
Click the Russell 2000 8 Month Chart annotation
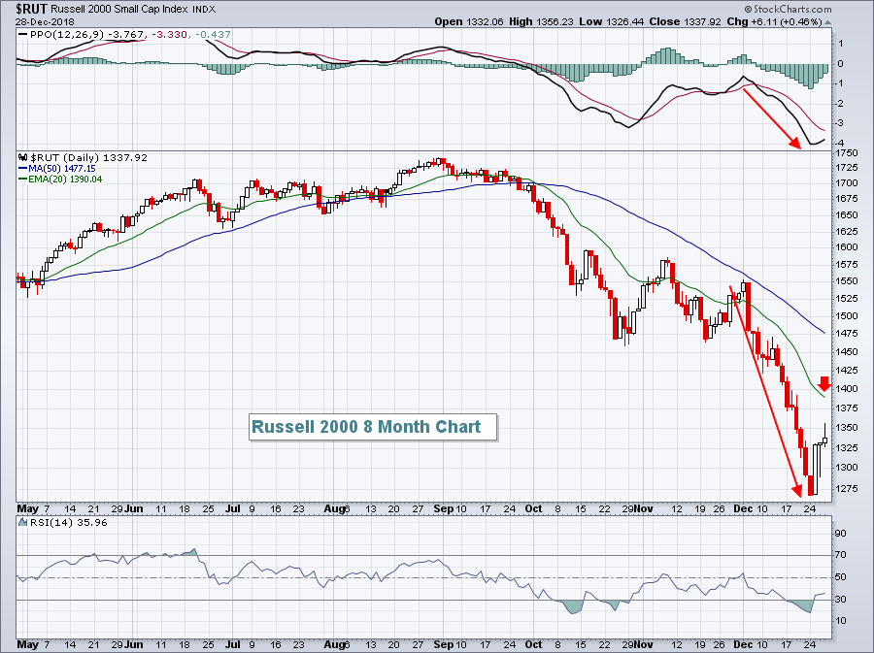pos(366,427)
